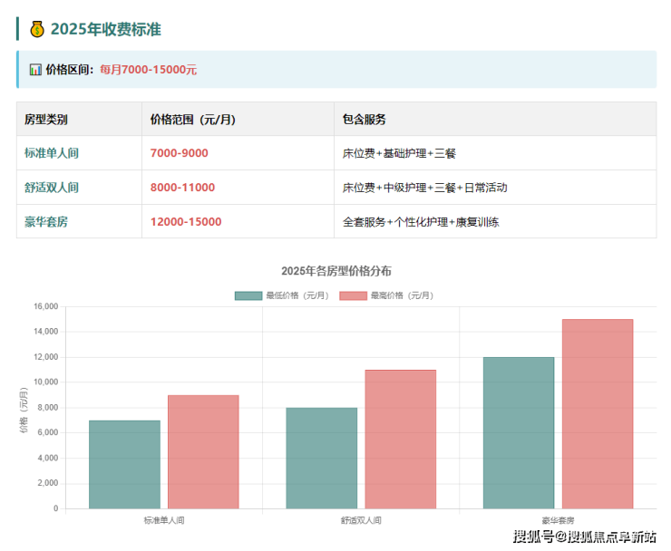671x551 pixels.
Task: Click the green minimum bar for 豪华套房
Action: point(519,432)
